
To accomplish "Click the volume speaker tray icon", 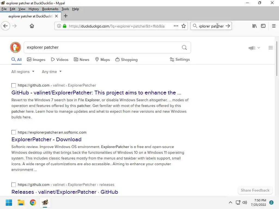I will [245, 202].
